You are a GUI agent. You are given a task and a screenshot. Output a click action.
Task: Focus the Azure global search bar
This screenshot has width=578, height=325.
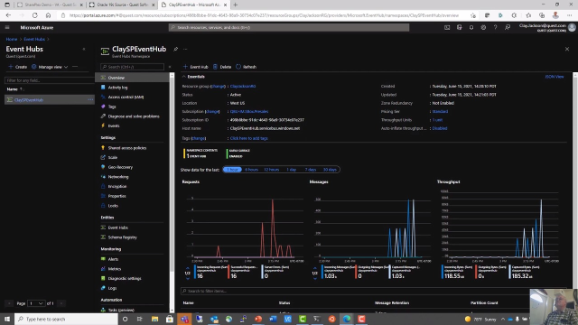click(x=289, y=27)
